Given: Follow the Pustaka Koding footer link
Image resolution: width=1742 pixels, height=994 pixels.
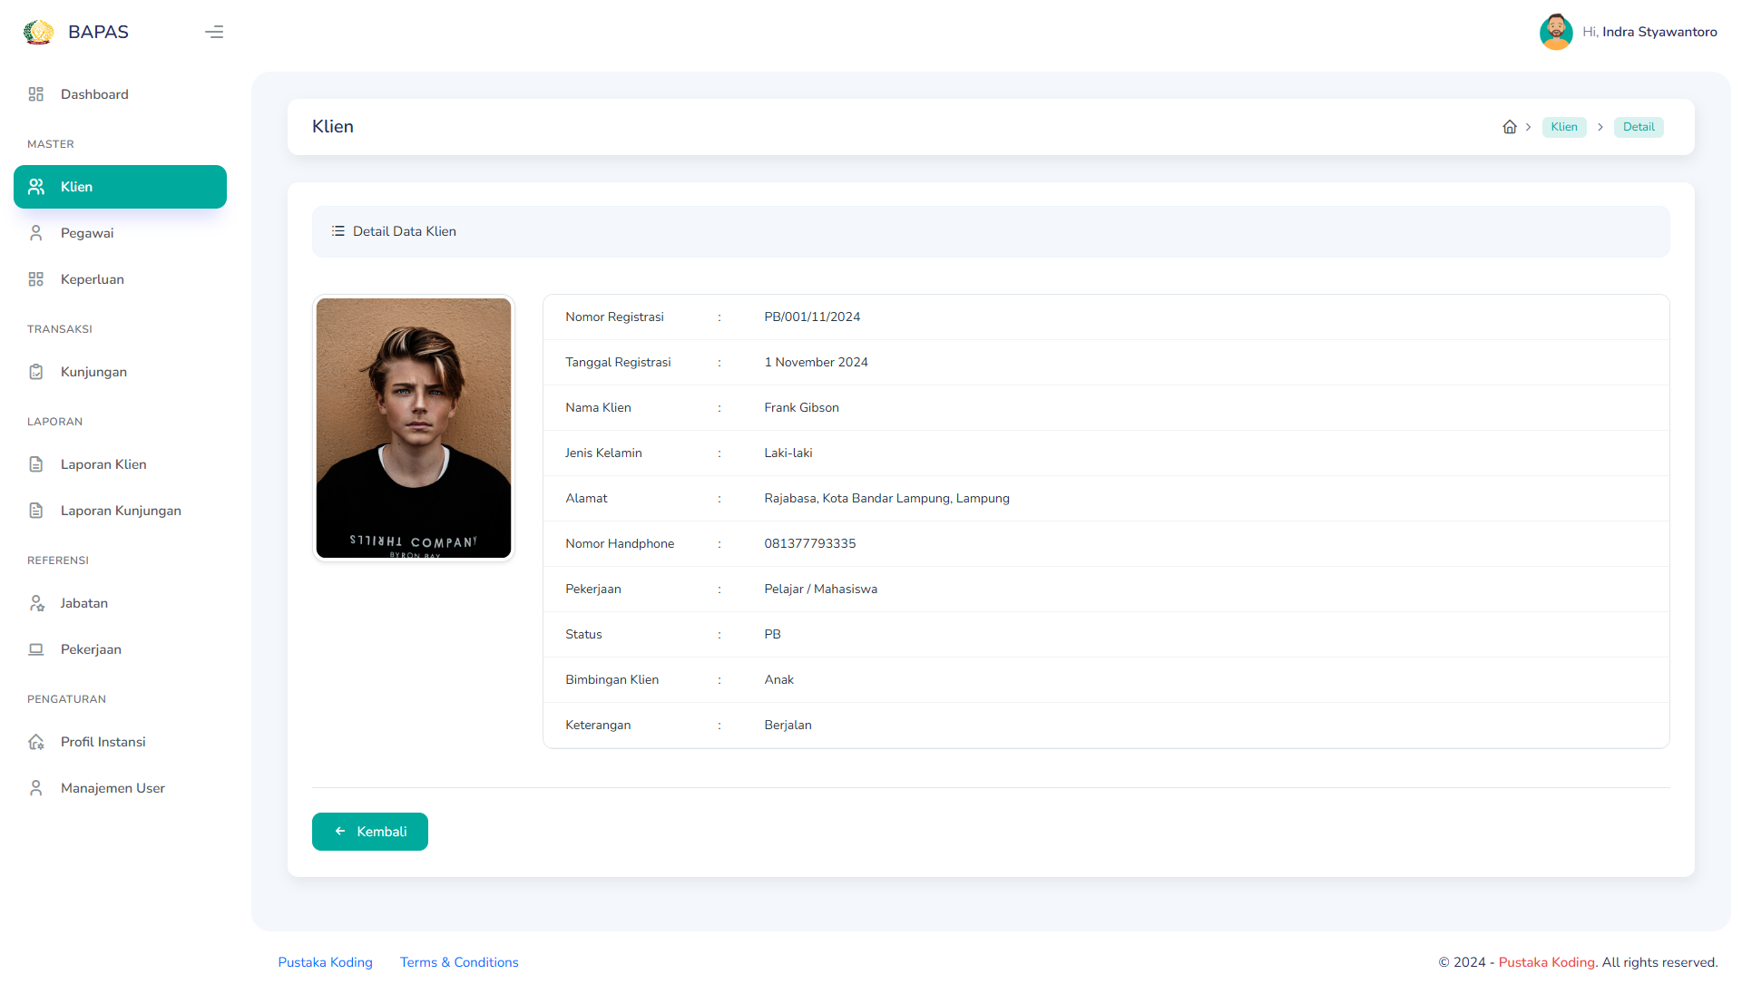Looking at the screenshot, I should click(325, 962).
